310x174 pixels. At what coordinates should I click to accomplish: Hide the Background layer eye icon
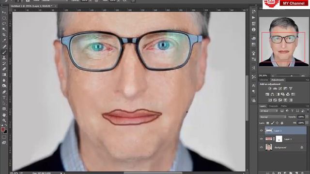(262, 147)
